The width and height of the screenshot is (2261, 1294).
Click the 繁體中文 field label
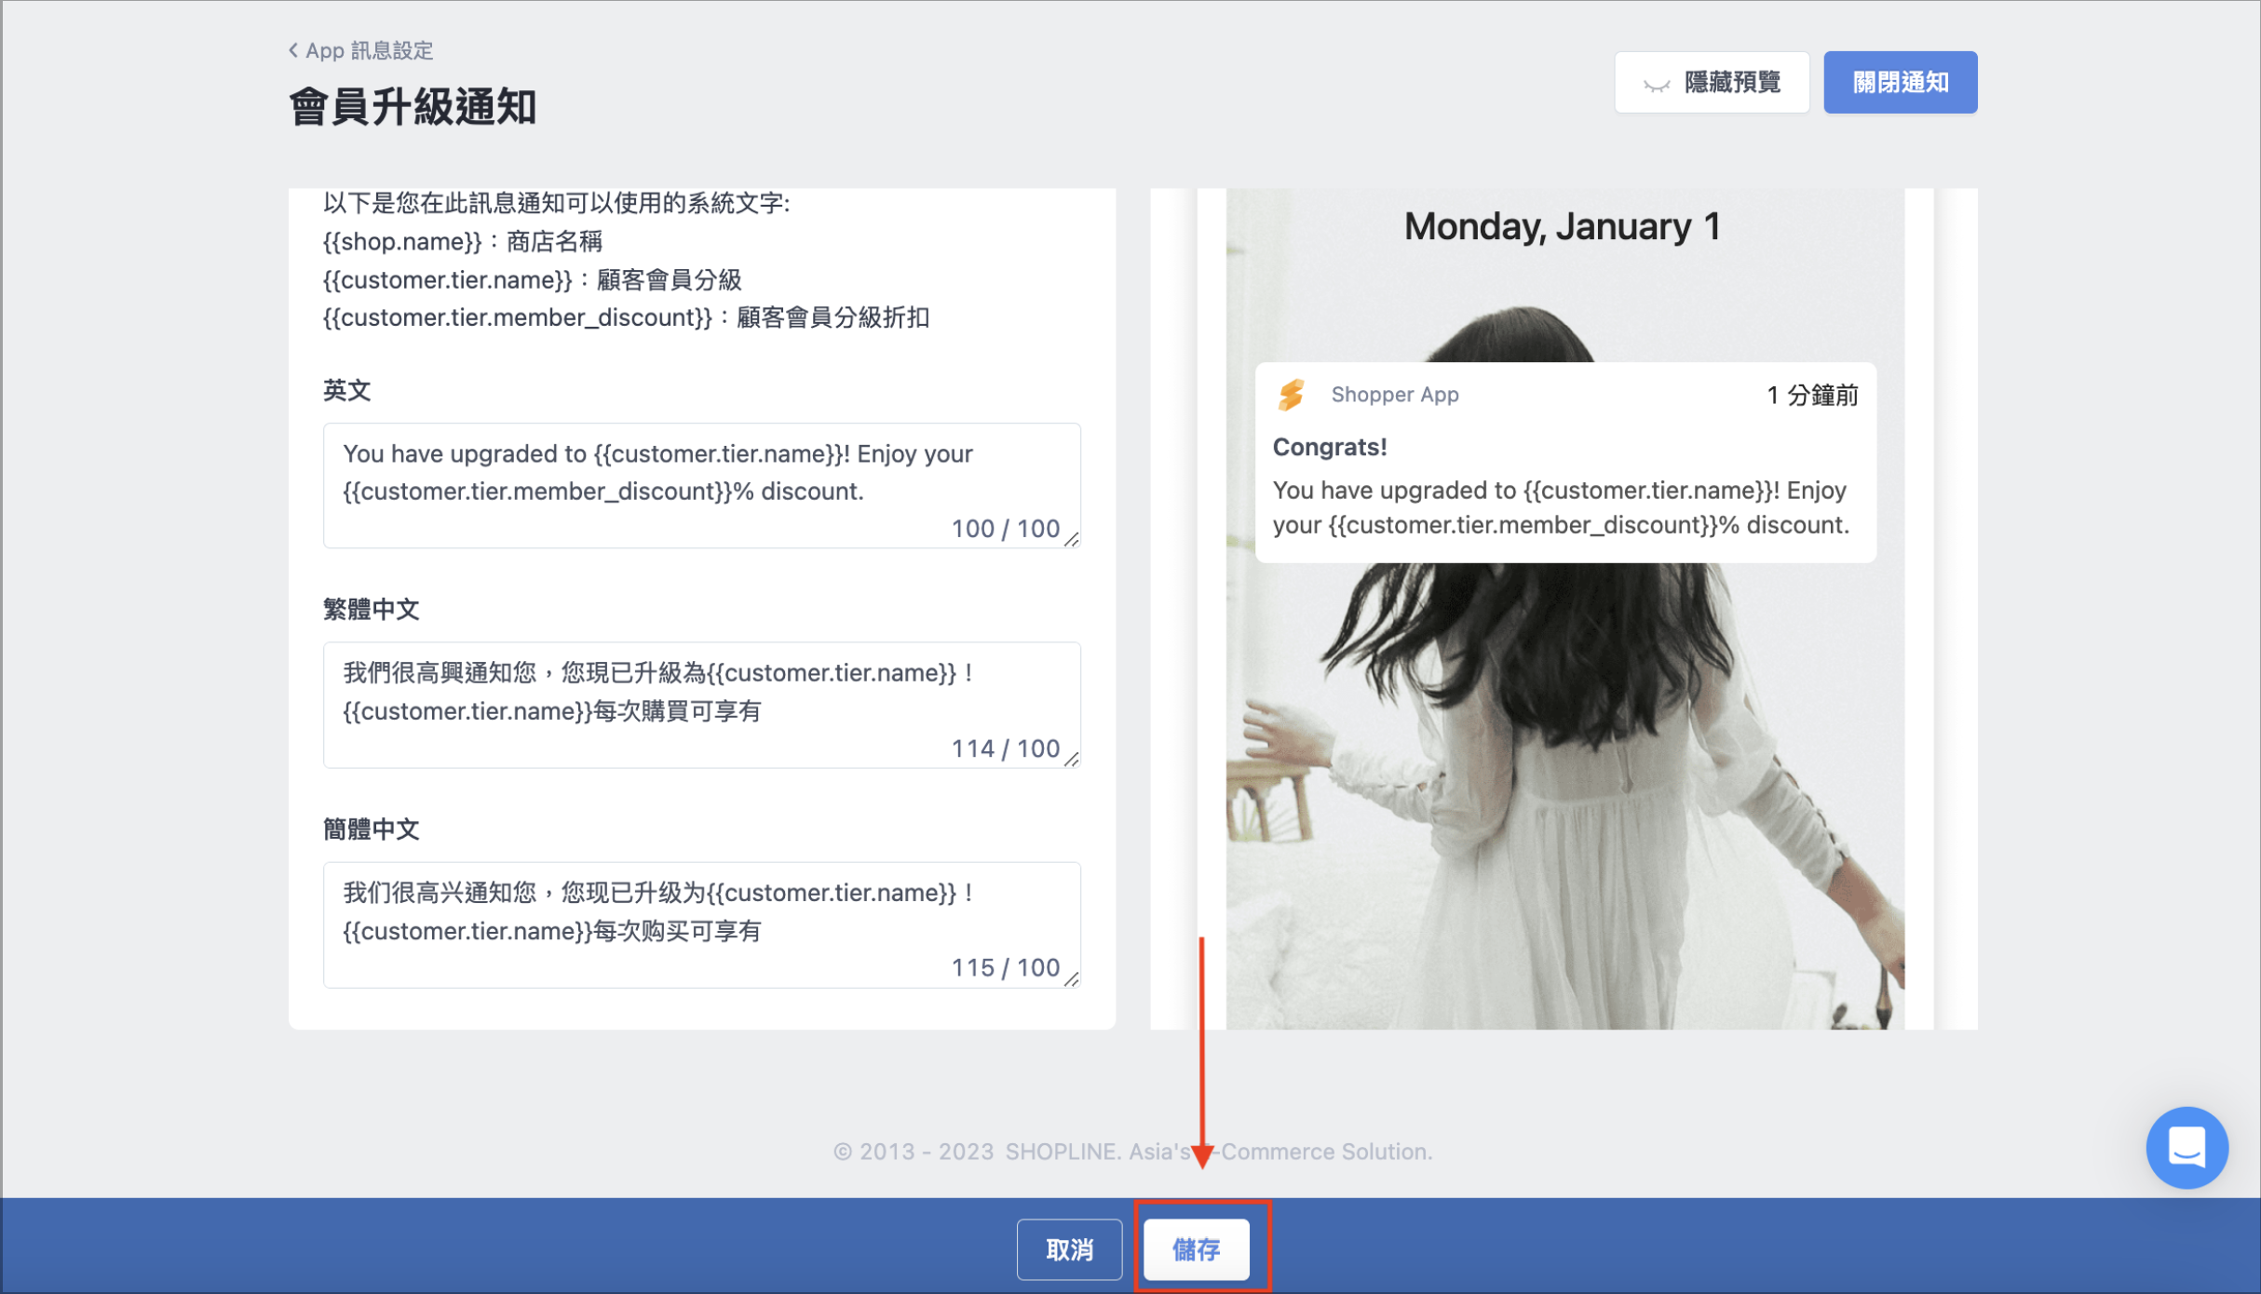click(371, 610)
